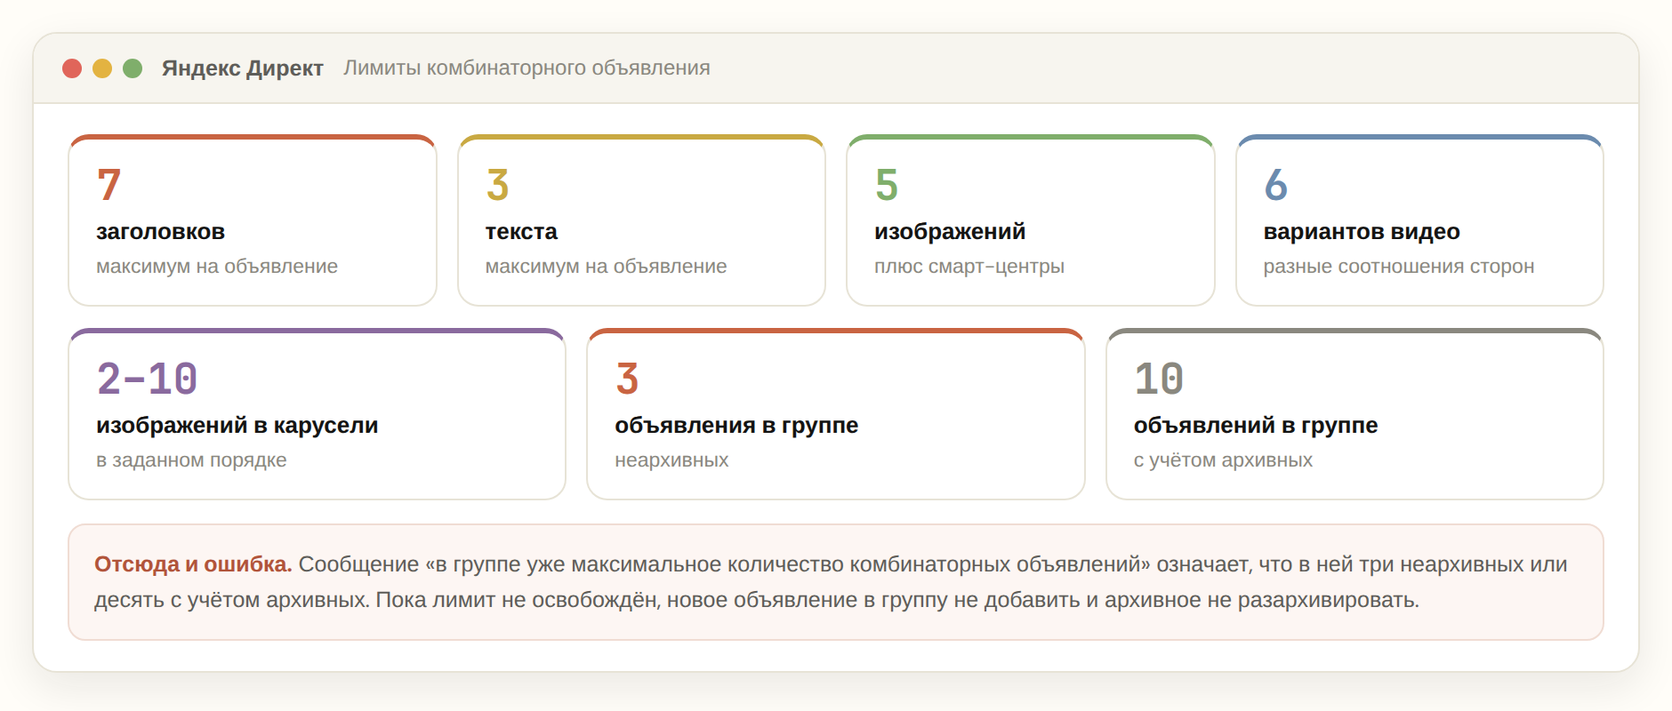1672x711 pixels.
Task: Click the red close window dot
Action: [72, 68]
